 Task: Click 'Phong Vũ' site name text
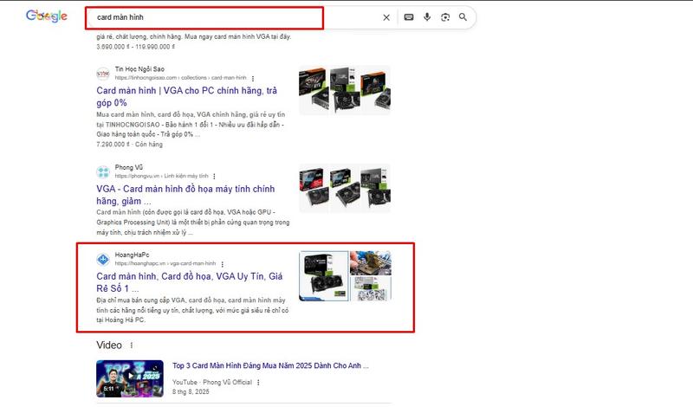tap(129, 167)
